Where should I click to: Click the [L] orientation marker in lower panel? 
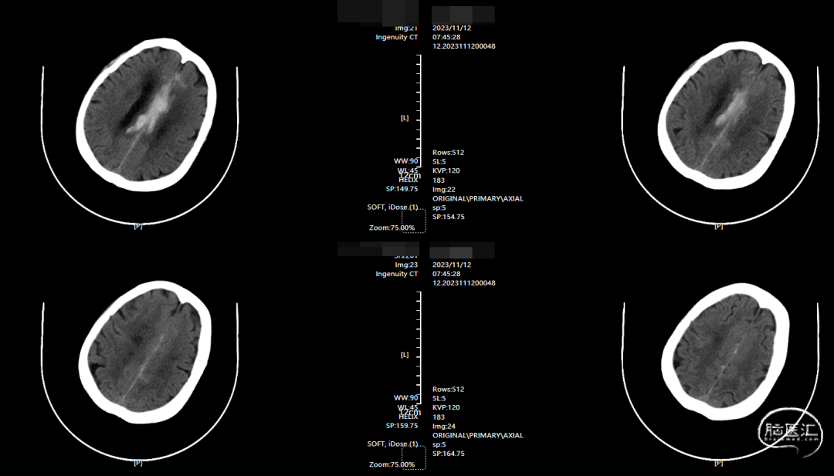(404, 355)
